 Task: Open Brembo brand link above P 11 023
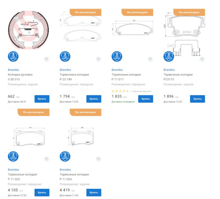pos(13,170)
